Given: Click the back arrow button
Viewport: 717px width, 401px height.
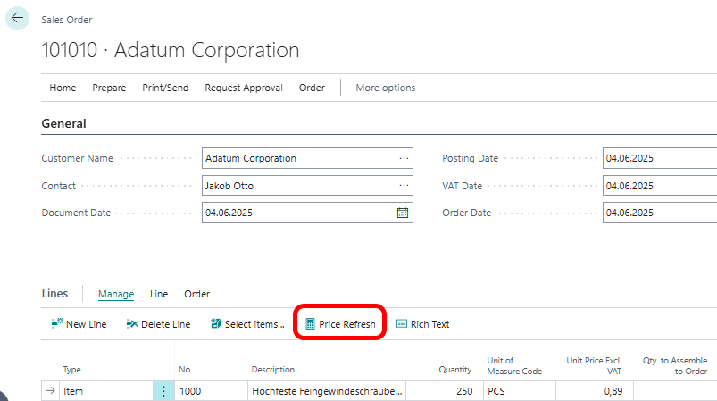Looking at the screenshot, I should coord(17,18).
